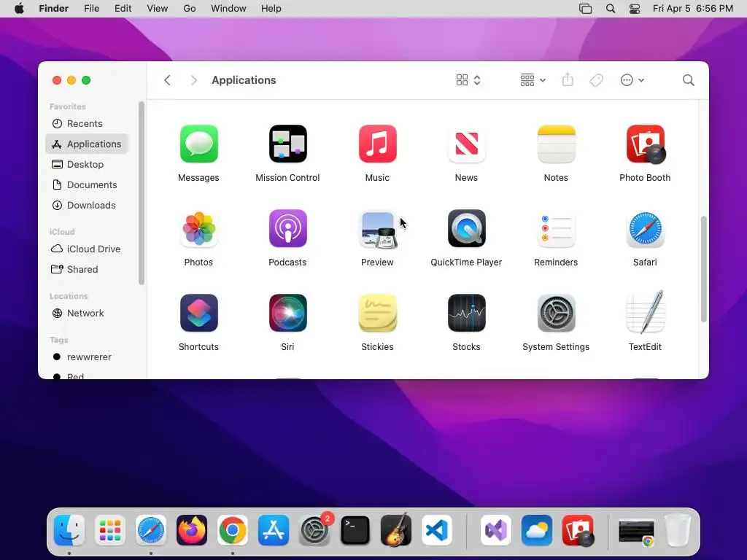Image resolution: width=747 pixels, height=560 pixels.
Task: Open the Apple menu
Action: pos(19,9)
